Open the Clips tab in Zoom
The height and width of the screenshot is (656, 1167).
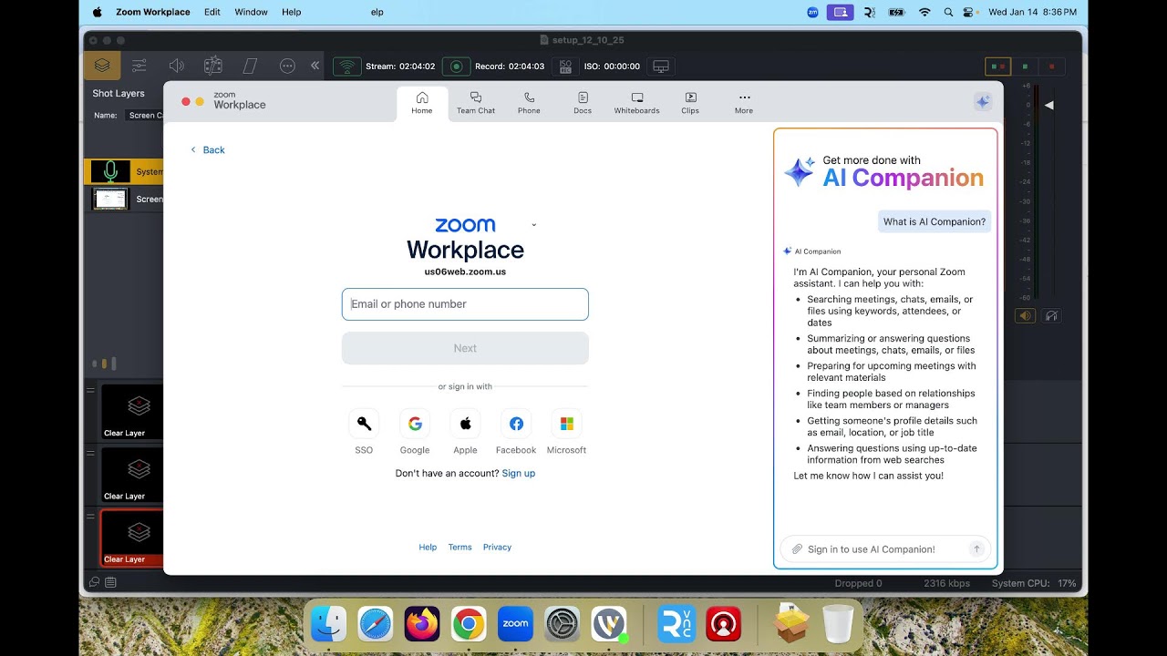[690, 103]
